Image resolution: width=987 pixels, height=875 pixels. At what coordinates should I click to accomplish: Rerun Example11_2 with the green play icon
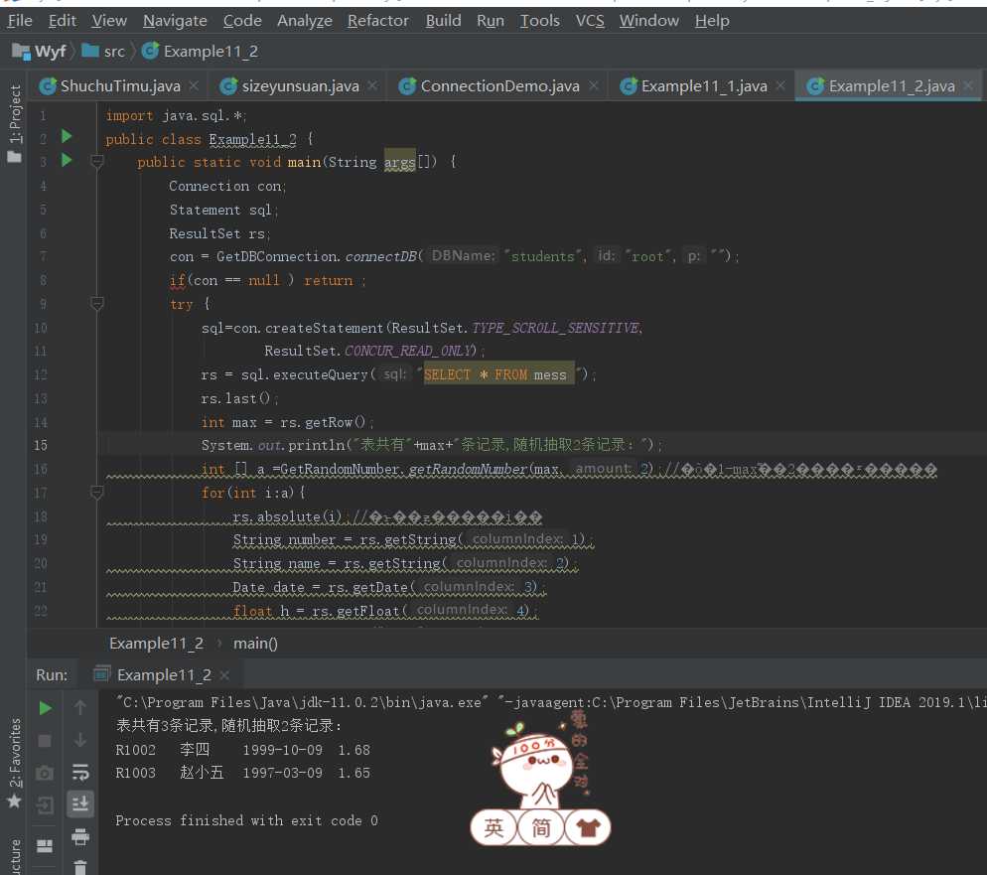pos(45,708)
